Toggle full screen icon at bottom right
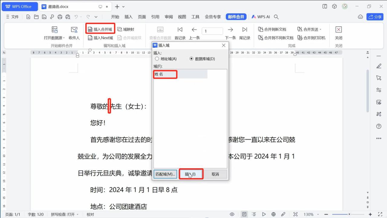The image size is (387, 218). (x=380, y=214)
